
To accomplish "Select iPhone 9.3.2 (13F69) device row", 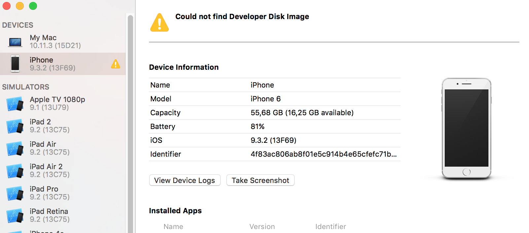I will tap(63, 64).
